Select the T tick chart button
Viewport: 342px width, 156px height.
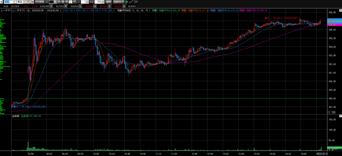click(x=74, y=2)
